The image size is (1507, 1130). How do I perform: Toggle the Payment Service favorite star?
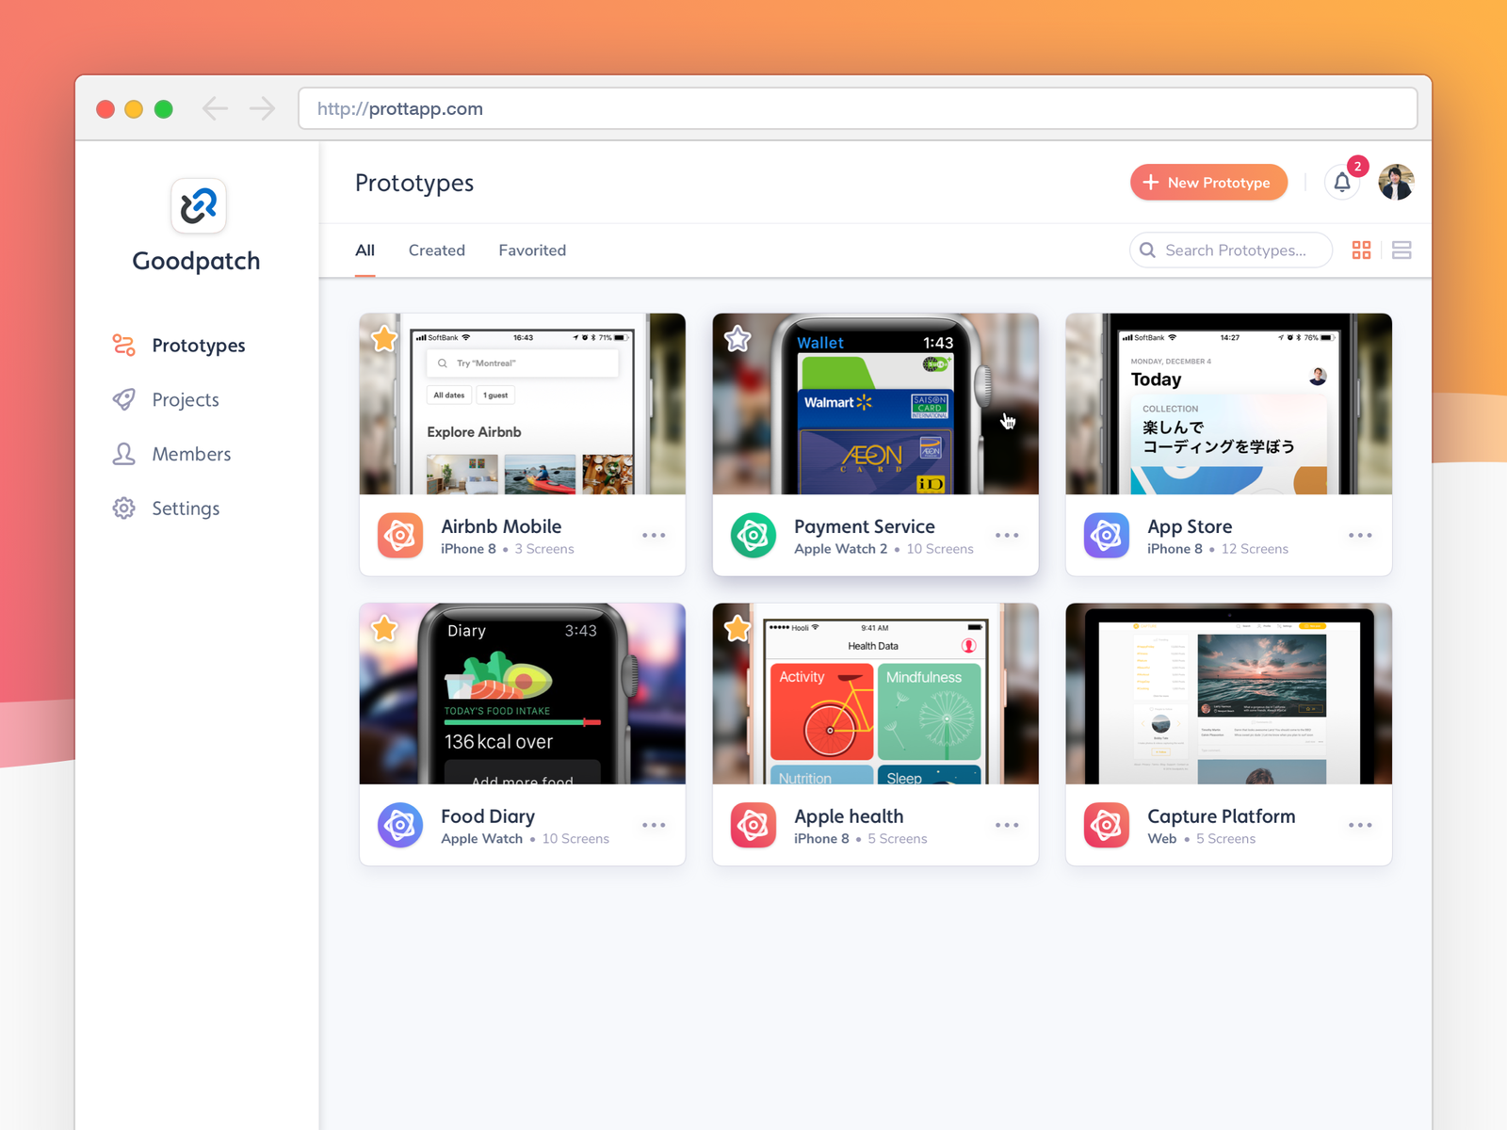(x=737, y=338)
